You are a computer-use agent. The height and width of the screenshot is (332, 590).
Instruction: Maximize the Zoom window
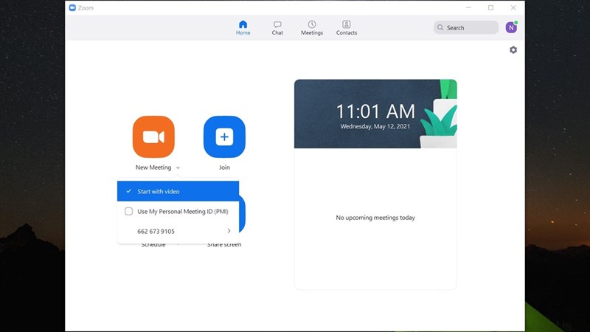[490, 7]
